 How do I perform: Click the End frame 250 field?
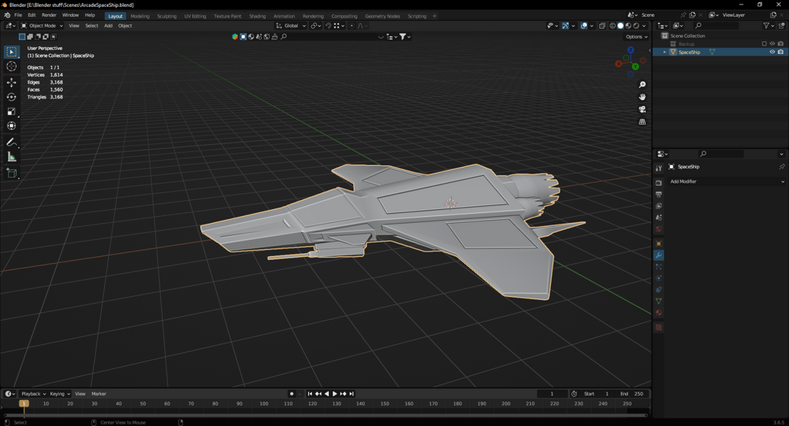pos(632,394)
